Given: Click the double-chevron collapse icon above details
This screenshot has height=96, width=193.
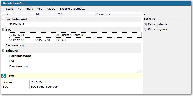Looking at the screenshot, I should click(140, 72).
